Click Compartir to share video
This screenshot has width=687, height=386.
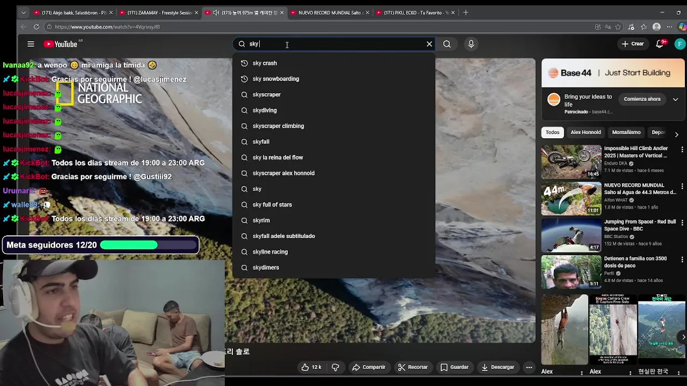tap(369, 367)
